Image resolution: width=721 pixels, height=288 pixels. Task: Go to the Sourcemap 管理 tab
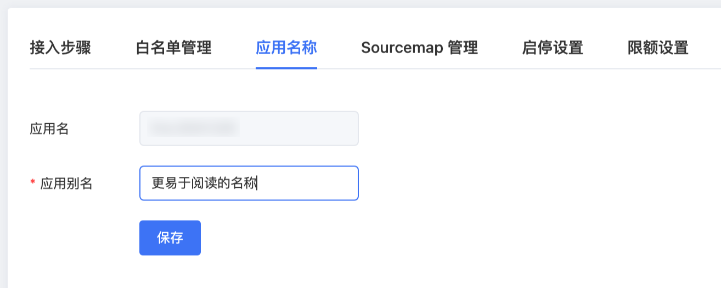(419, 48)
